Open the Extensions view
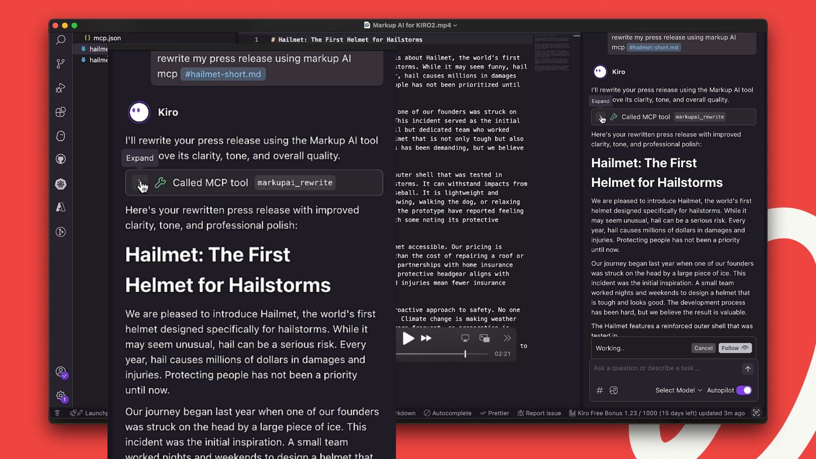 60,112
